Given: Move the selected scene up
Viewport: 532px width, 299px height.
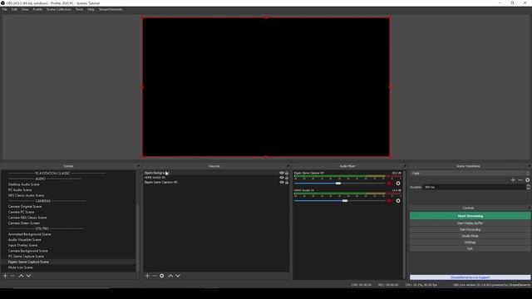Looking at the screenshot, I should tap(21, 276).
